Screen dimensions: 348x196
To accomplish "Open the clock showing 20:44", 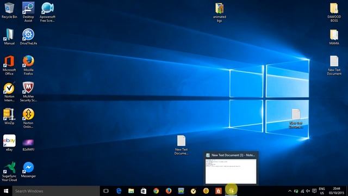I will pos(336,191).
